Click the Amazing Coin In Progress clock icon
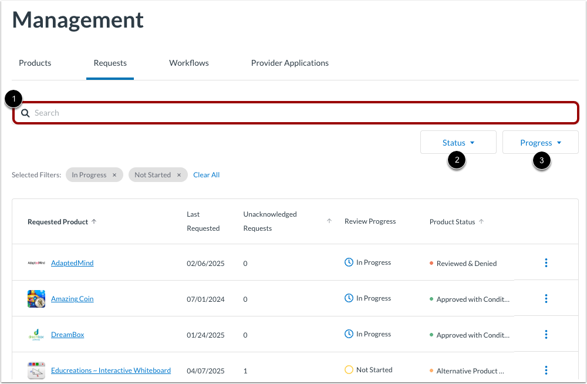Viewport: 587px width, 384px height. (349, 298)
